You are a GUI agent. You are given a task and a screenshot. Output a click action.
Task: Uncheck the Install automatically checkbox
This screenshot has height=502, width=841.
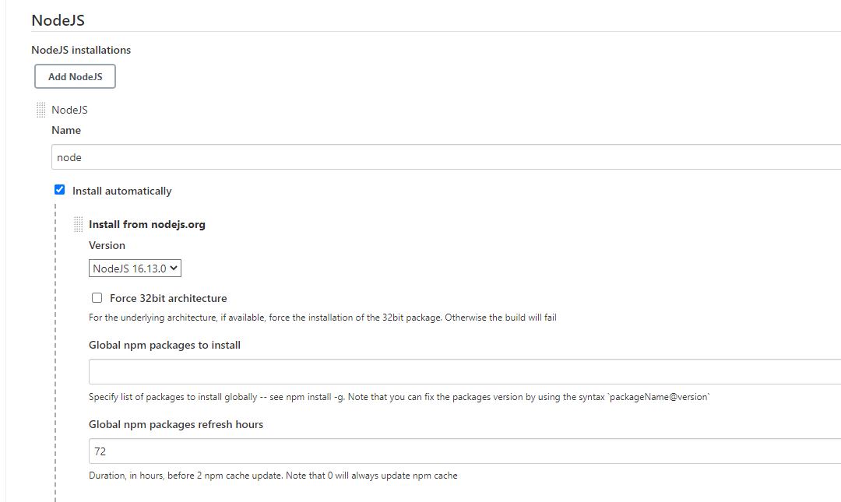[59, 190]
